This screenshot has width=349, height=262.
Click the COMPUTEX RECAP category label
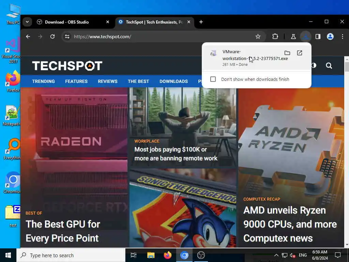point(262,199)
